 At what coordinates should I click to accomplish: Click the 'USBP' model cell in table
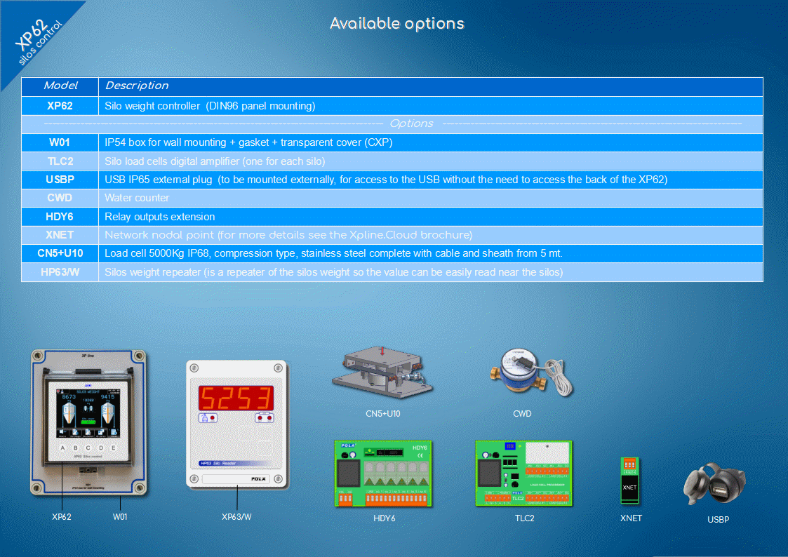coord(60,180)
